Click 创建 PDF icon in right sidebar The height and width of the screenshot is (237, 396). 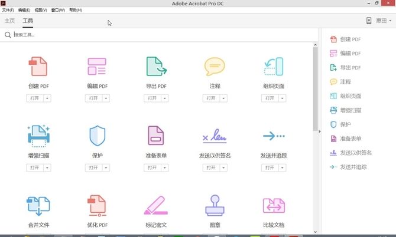pos(333,39)
